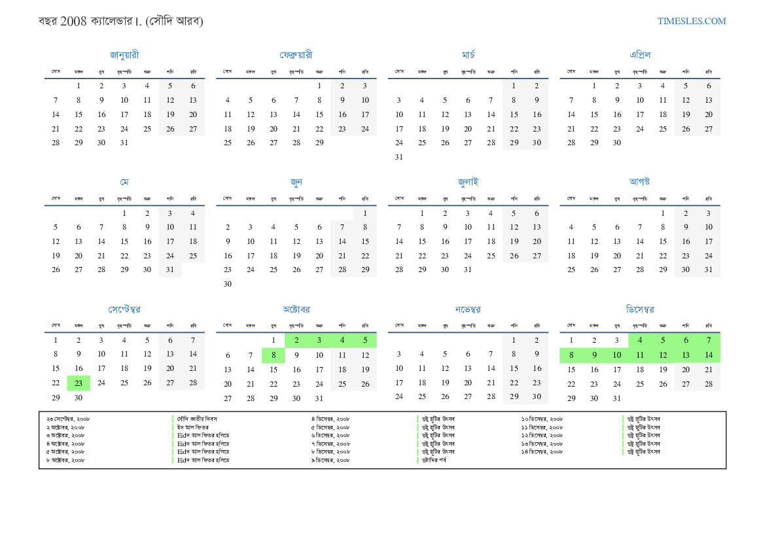The height and width of the screenshot is (541, 765).
Task: Click date 30 in June's last row
Action: pyautogui.click(x=227, y=284)
